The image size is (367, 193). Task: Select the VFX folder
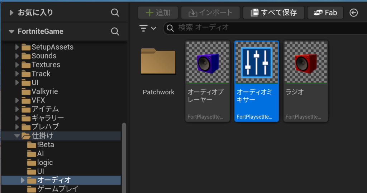click(x=33, y=100)
